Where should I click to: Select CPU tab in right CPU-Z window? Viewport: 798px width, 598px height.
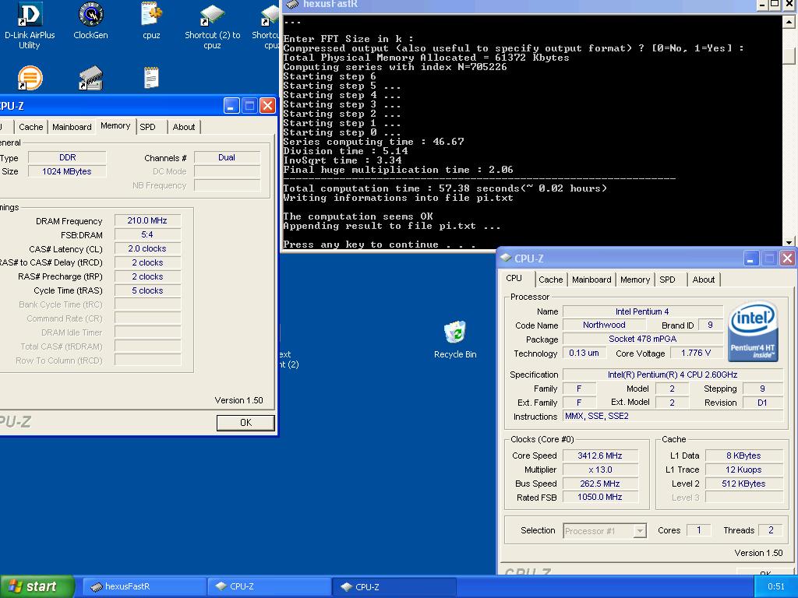514,278
